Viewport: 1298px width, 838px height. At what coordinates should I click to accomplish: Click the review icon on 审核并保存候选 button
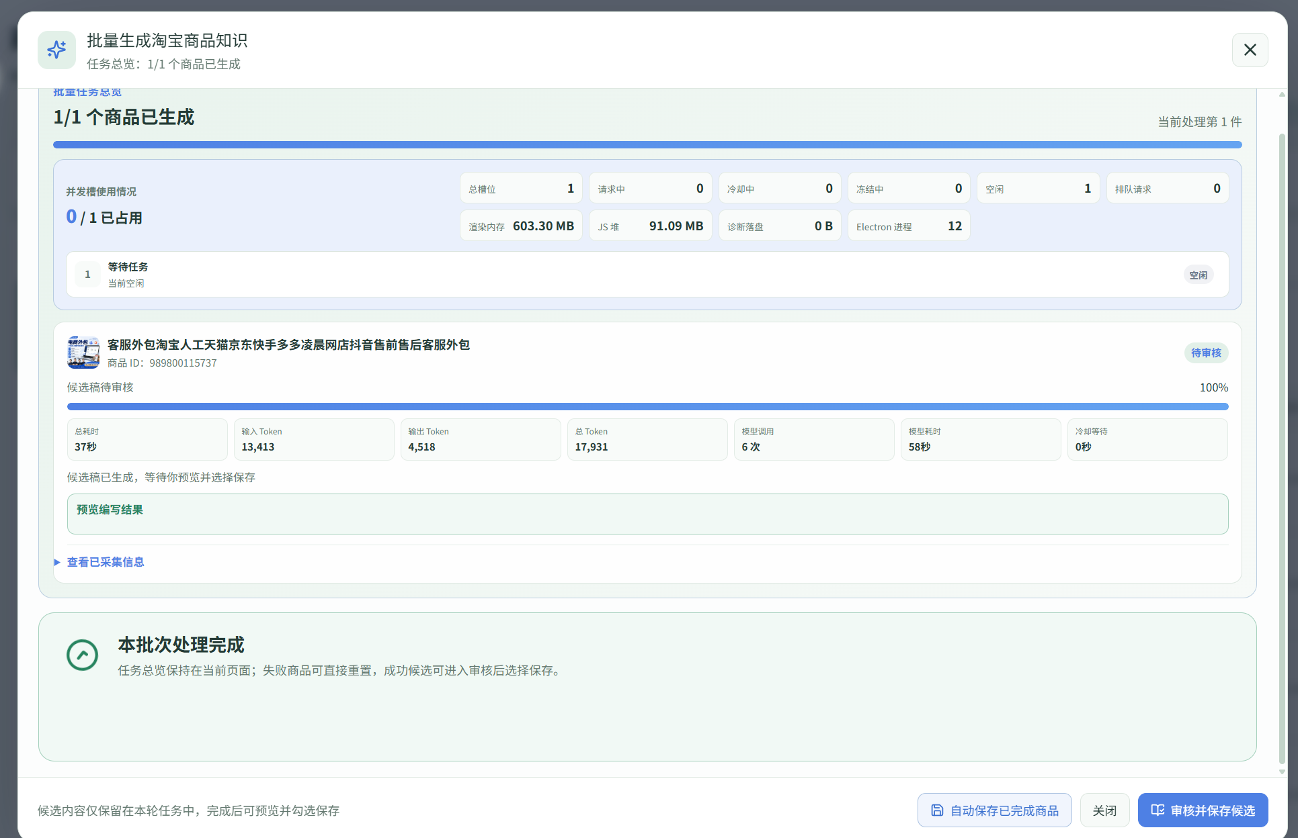[x=1158, y=810]
